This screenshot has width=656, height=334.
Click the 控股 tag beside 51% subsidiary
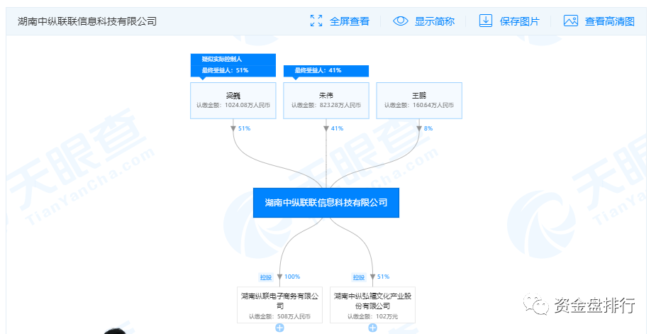tap(359, 277)
